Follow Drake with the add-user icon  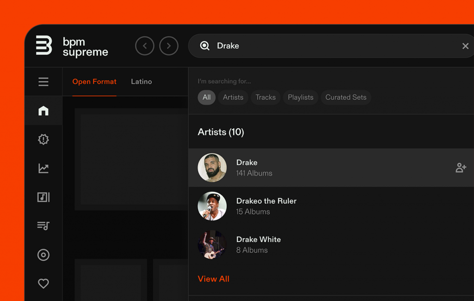[x=461, y=168]
